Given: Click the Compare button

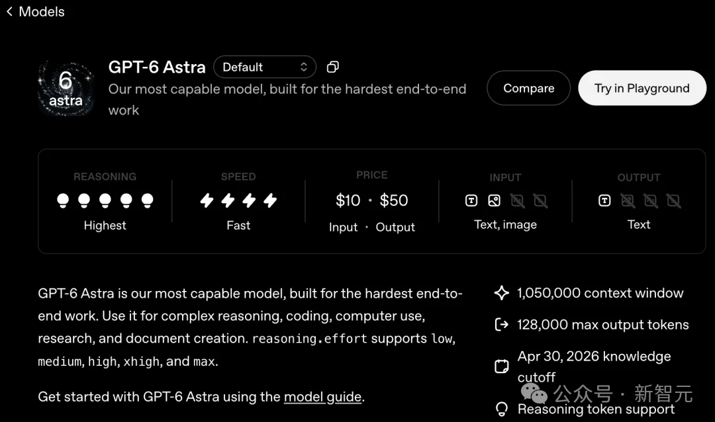Looking at the screenshot, I should tap(528, 88).
